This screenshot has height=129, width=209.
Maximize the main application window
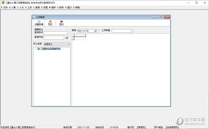pos(196,3)
